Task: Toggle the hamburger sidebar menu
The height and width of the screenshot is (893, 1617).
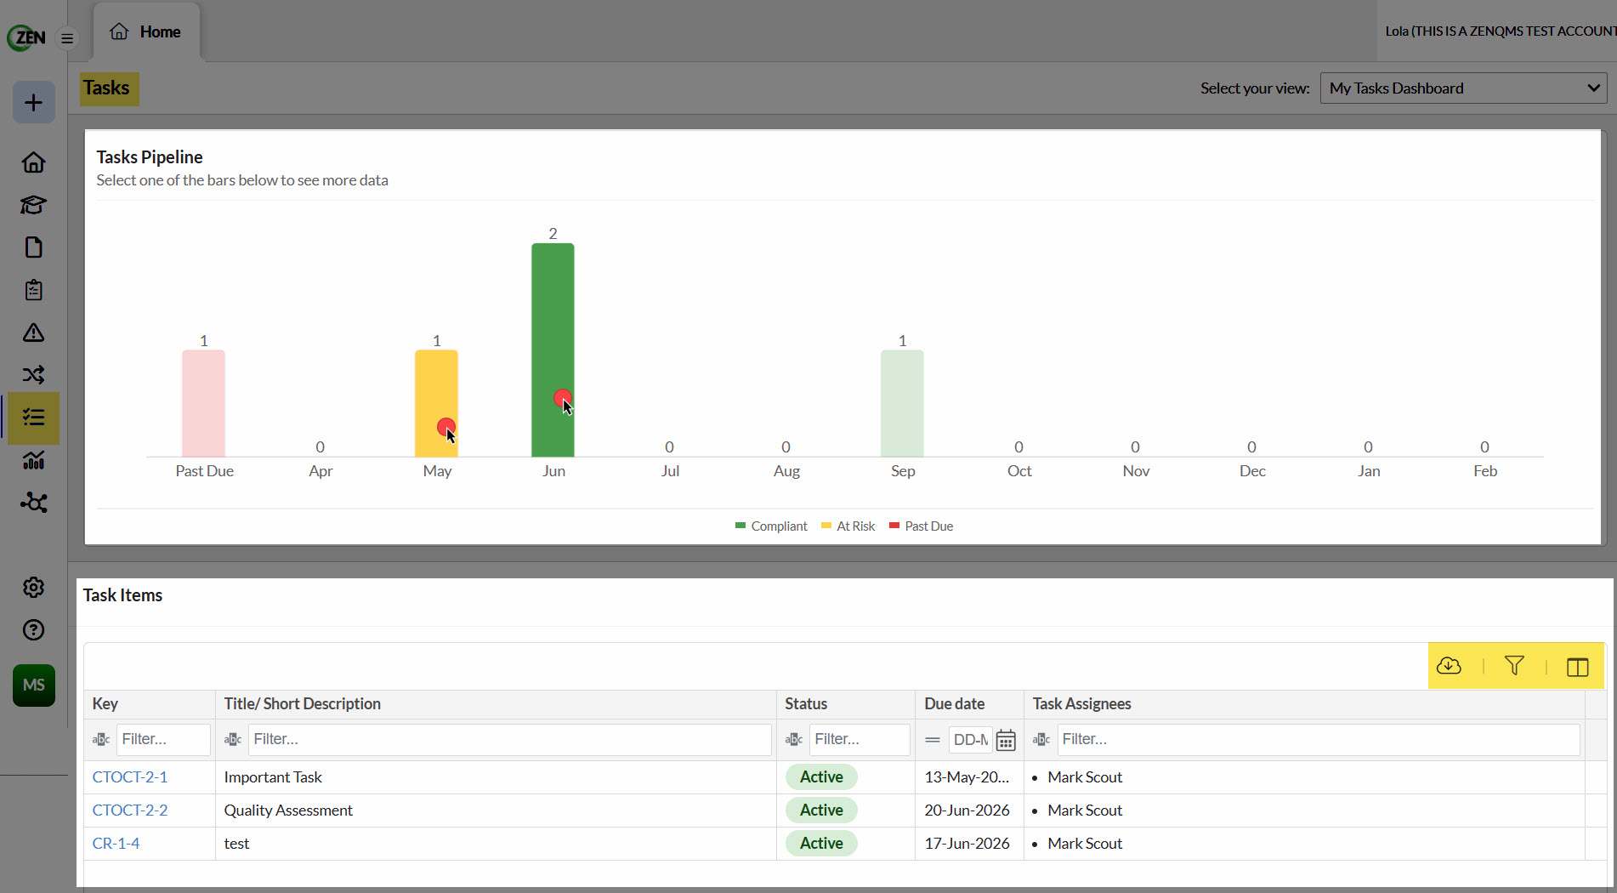Action: click(x=67, y=38)
